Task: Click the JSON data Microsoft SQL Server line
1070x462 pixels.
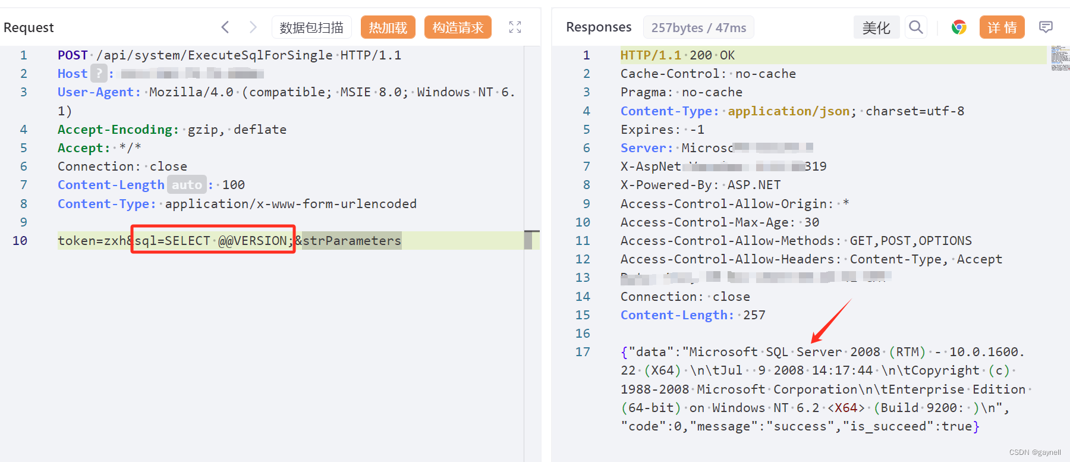Action: point(823,352)
